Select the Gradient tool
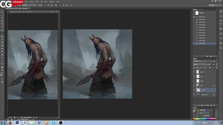 (x=2, y=45)
